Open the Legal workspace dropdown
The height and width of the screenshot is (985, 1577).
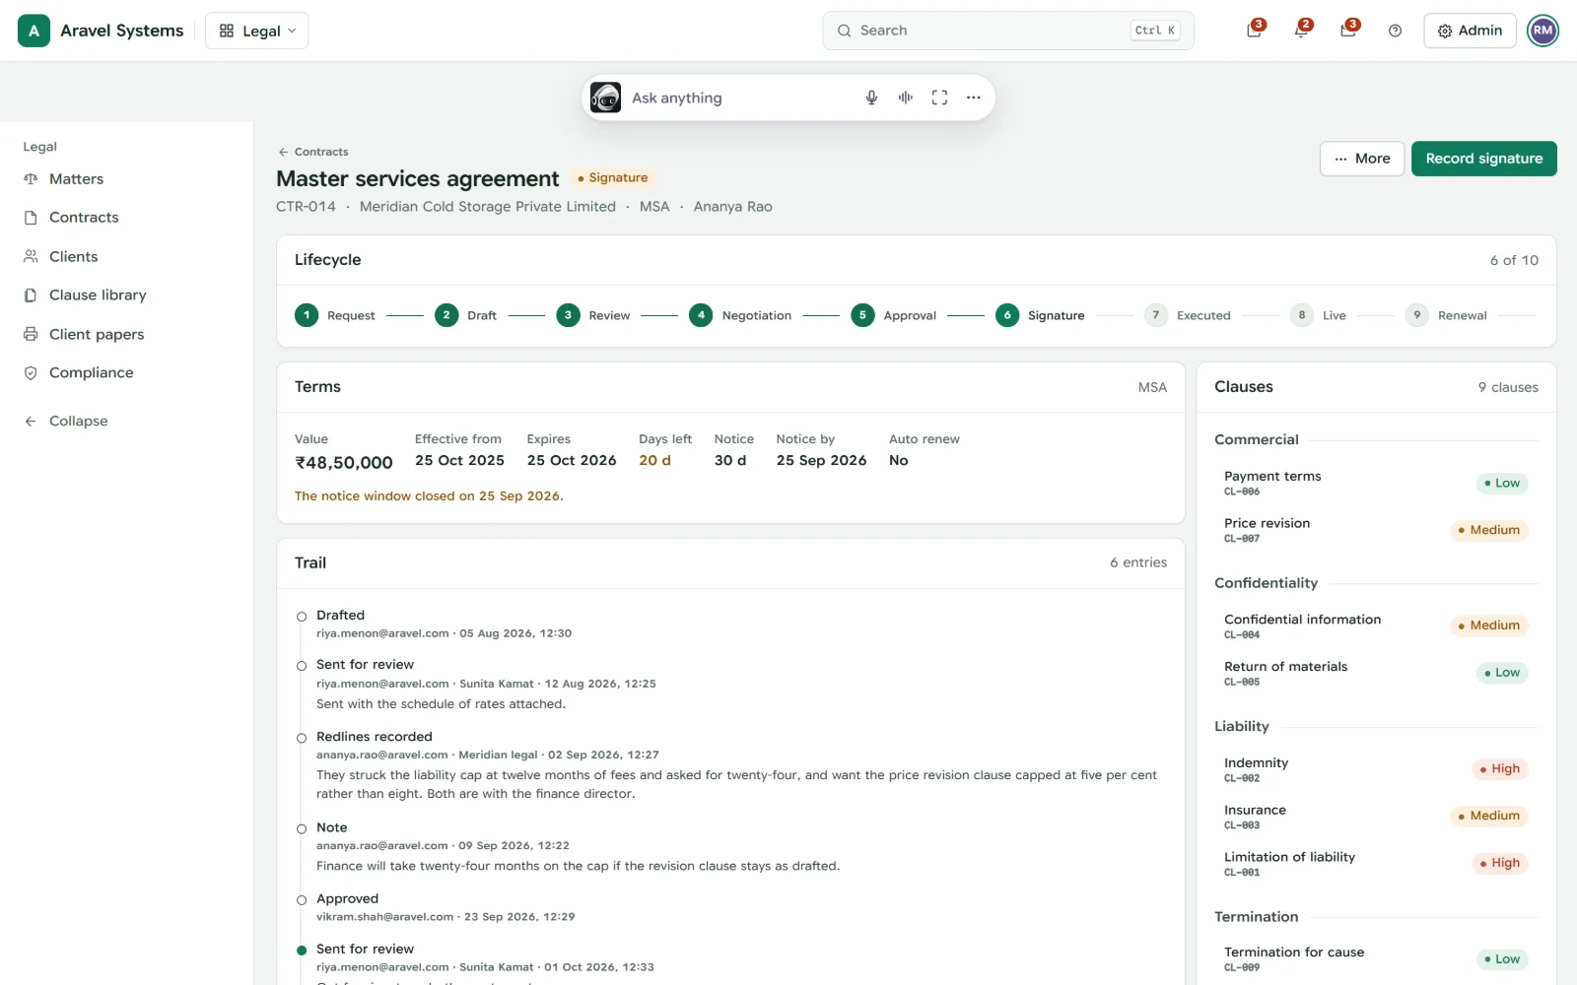pos(256,31)
